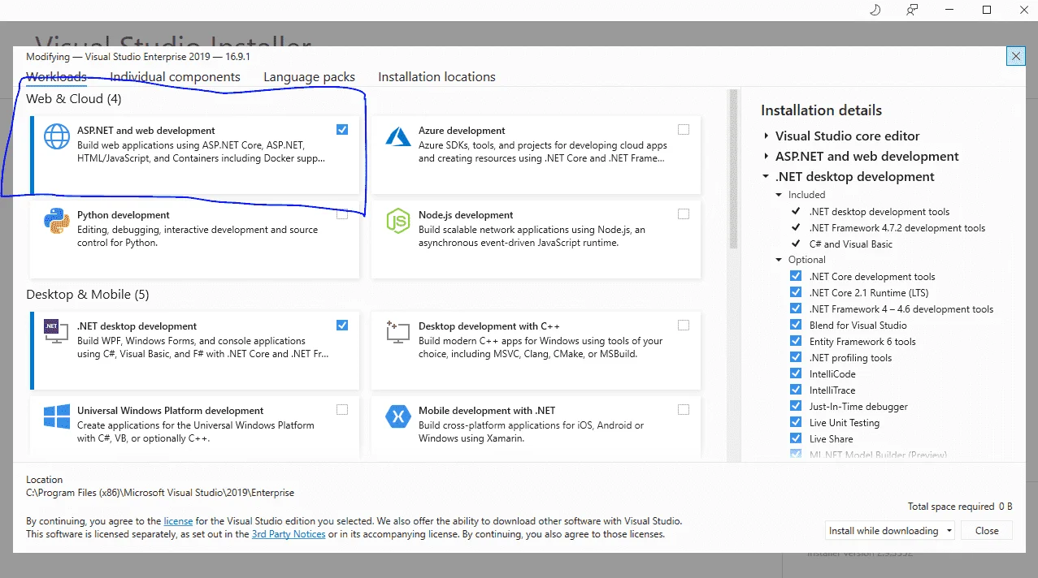Click the Azure development logo icon
This screenshot has height=578, width=1038.
pos(398,137)
